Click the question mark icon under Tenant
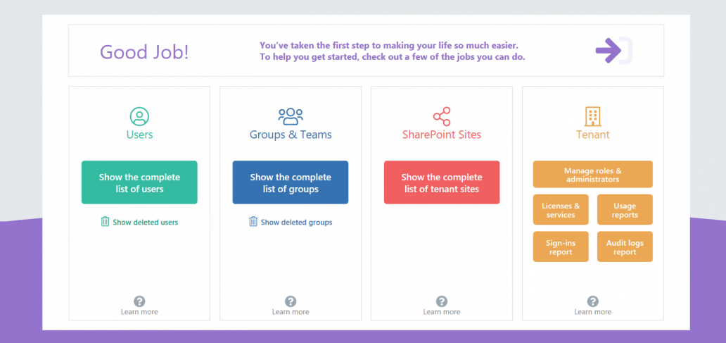Image resolution: width=726 pixels, height=343 pixels. [592, 301]
